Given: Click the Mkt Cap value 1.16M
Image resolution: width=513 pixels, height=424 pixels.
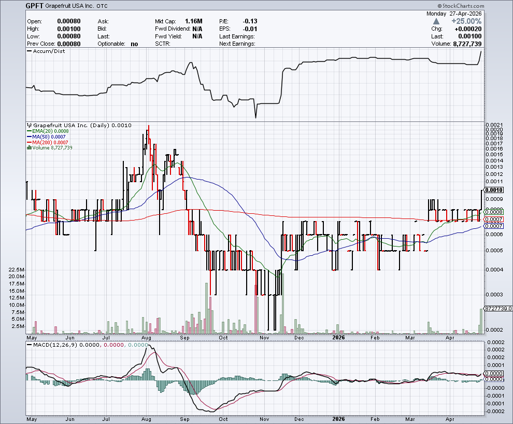Looking at the screenshot, I should [193, 21].
